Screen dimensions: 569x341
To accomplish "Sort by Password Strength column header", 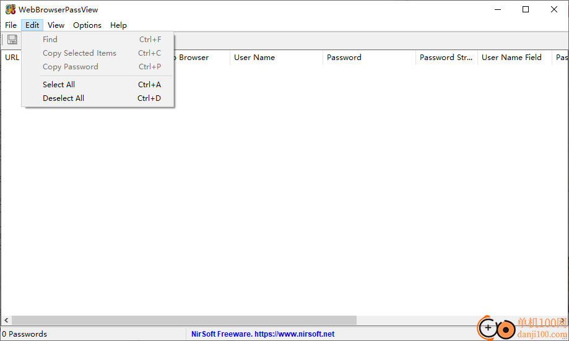I will [446, 58].
